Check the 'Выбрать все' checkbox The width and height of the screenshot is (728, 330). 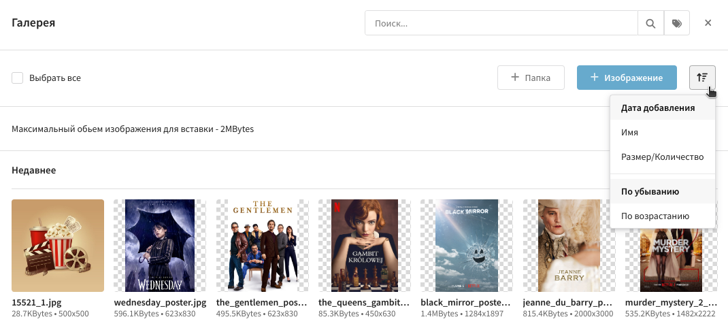[x=18, y=78]
